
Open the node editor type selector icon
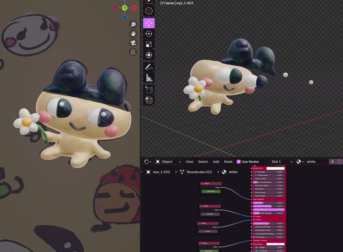(148, 162)
